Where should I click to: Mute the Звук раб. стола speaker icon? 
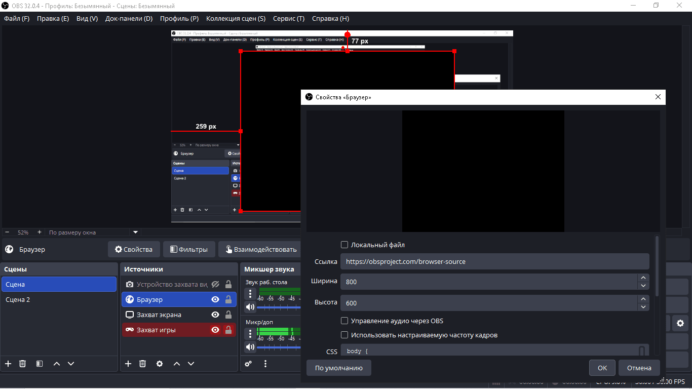point(250,306)
